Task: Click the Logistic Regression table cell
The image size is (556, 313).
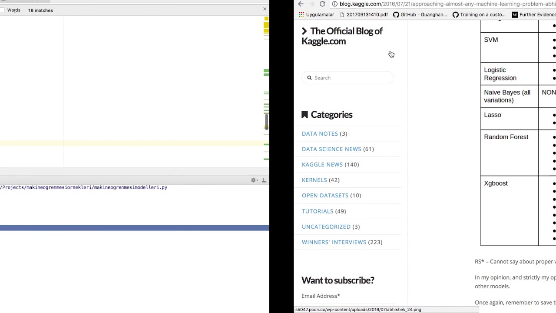Action: tap(510, 74)
